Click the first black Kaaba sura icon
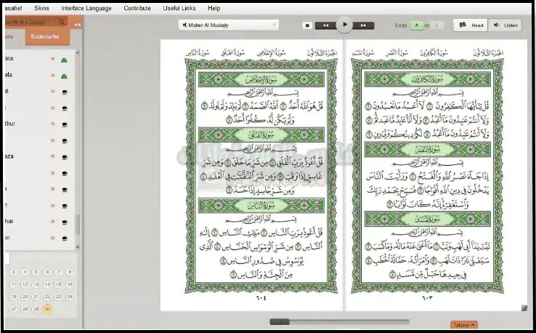Viewport: 536px width, 333px height. (x=64, y=92)
